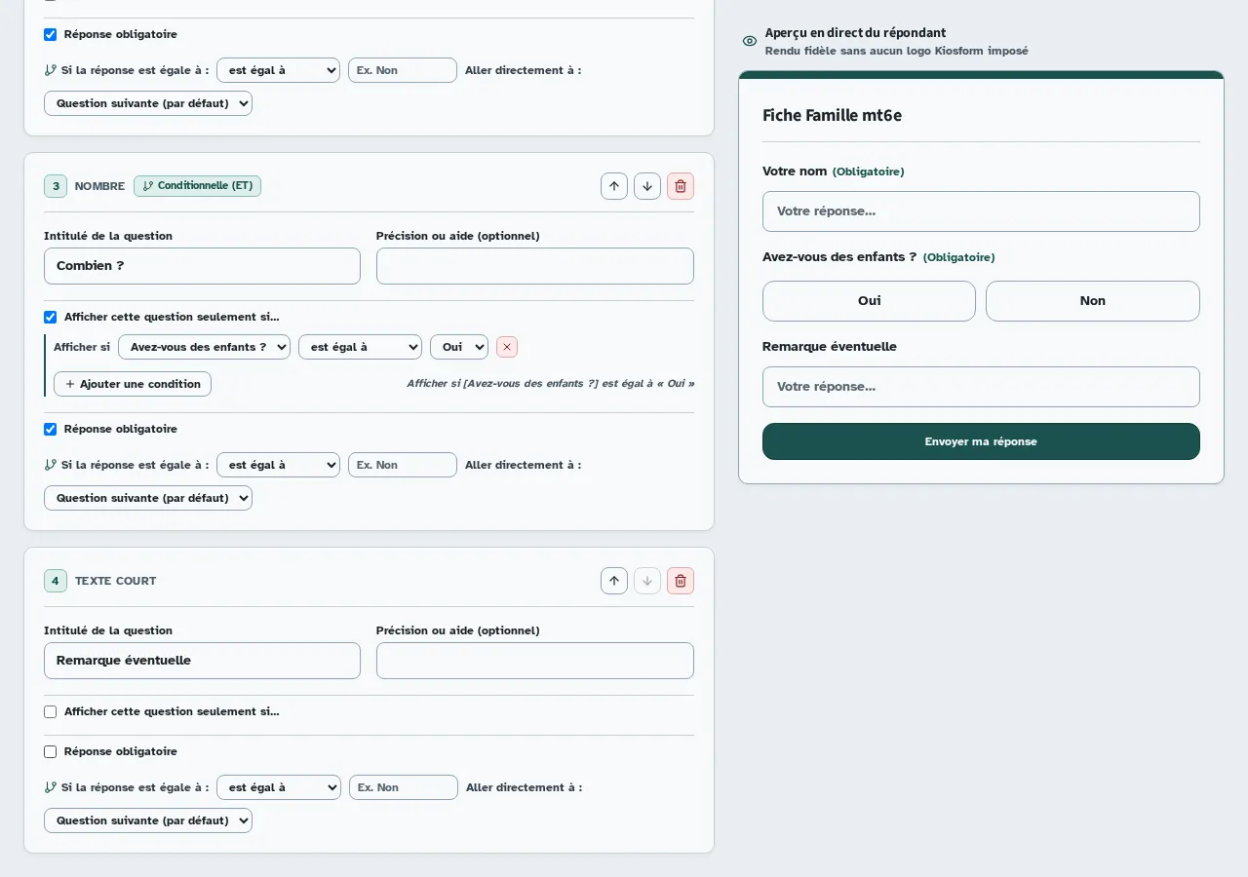Click the "Combien ?" question title field
Screen dimensions: 1248x877
[x=202, y=266]
